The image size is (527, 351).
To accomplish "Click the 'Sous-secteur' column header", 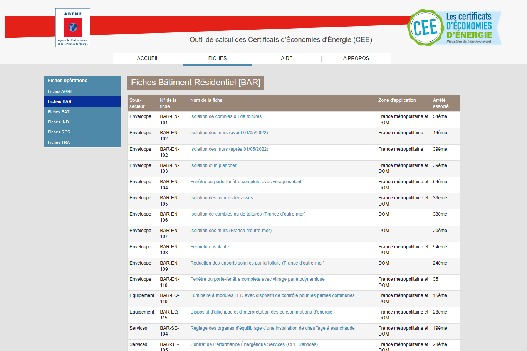I will [143, 103].
